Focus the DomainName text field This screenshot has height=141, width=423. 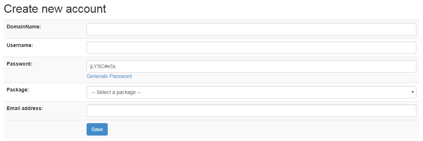point(251,29)
